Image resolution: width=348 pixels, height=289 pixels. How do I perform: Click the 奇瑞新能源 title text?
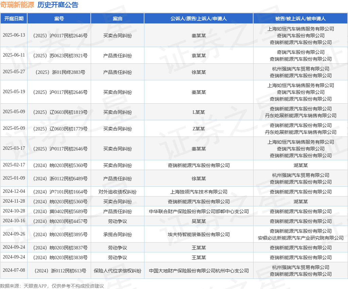[17, 5]
